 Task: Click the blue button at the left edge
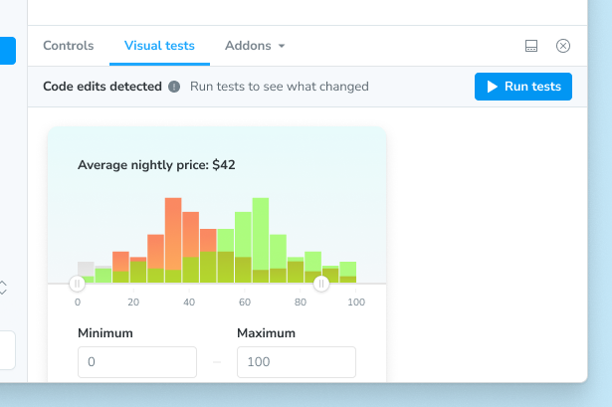tap(7, 51)
